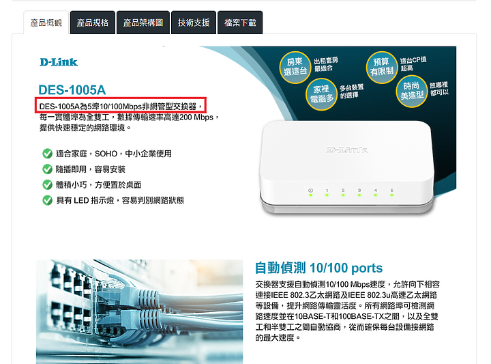Click the 自動偵測 10/100 ports heading
491x364 pixels.
(318, 268)
